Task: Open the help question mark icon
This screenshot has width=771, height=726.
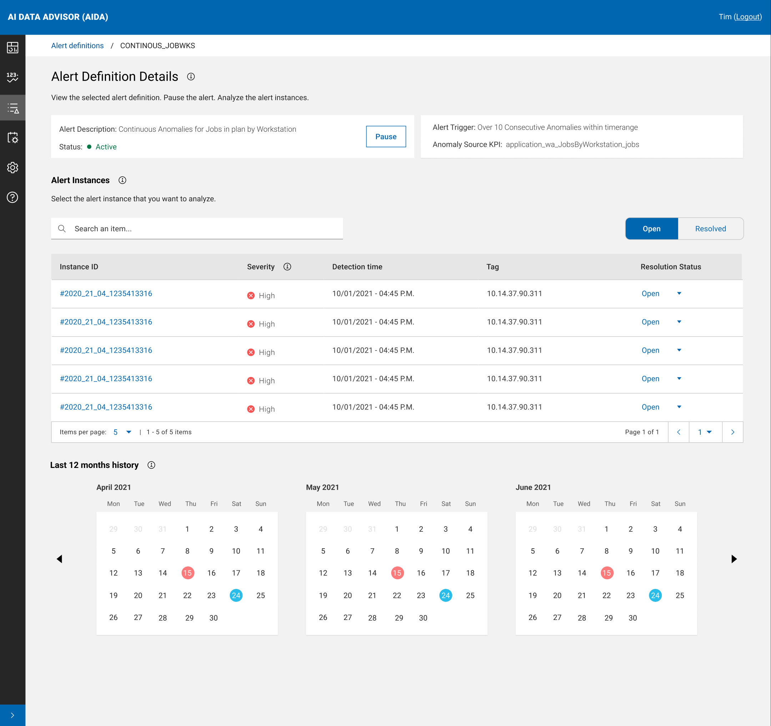Action: (12, 197)
